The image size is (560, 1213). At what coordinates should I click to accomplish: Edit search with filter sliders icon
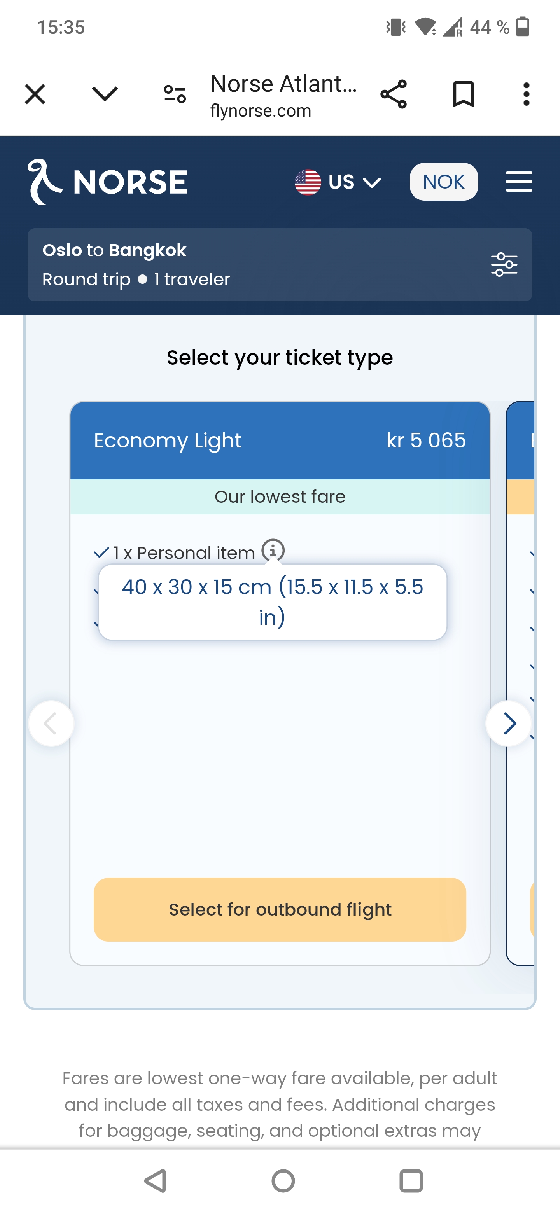(504, 265)
